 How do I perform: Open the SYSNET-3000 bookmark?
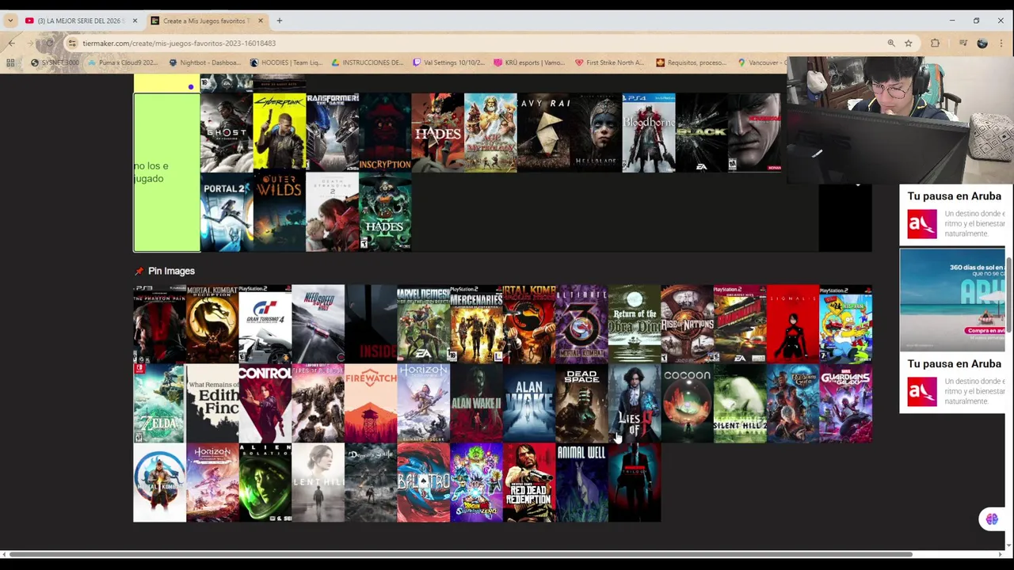click(x=55, y=63)
